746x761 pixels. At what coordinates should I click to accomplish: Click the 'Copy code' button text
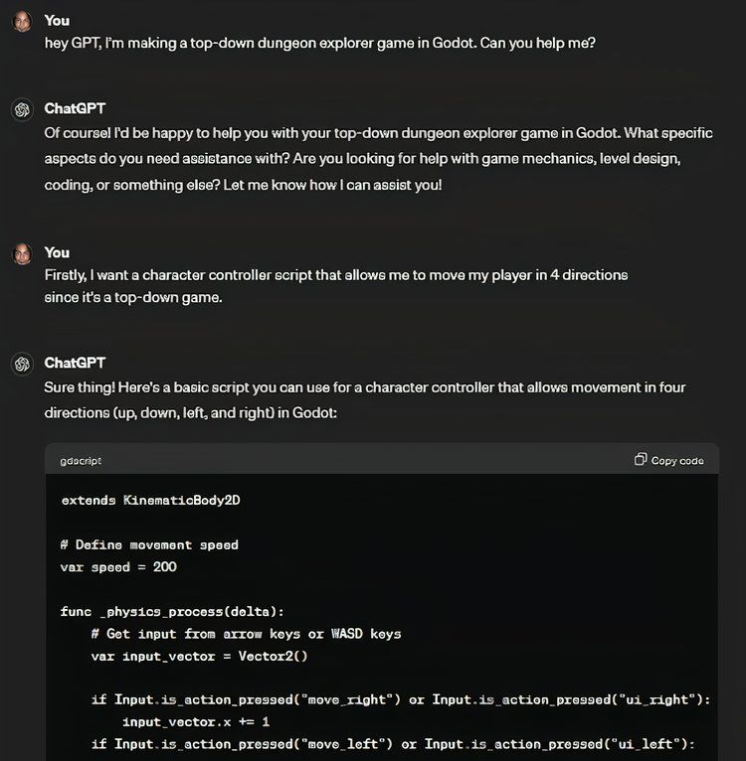(x=677, y=461)
